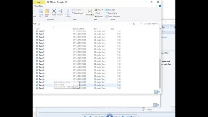Screen dimensions: 208x117
Task: Refresh the Audio CD folder view
Action: pyautogui.click(x=134, y=24)
